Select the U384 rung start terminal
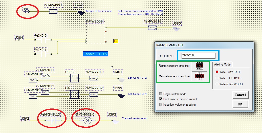Image resolution: width=262 pixels, height=133 pixels. pos(17,40)
